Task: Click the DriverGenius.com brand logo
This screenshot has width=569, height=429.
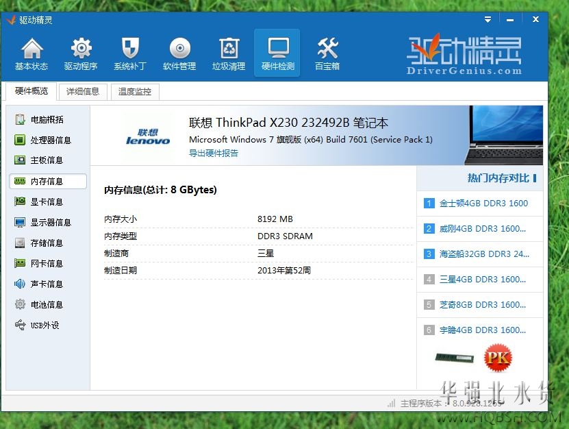Action: tap(464, 55)
